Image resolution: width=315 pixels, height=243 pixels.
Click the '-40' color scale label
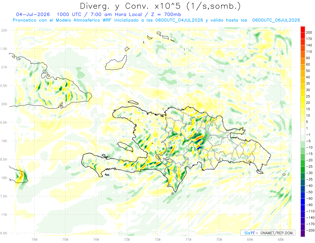[310, 186]
